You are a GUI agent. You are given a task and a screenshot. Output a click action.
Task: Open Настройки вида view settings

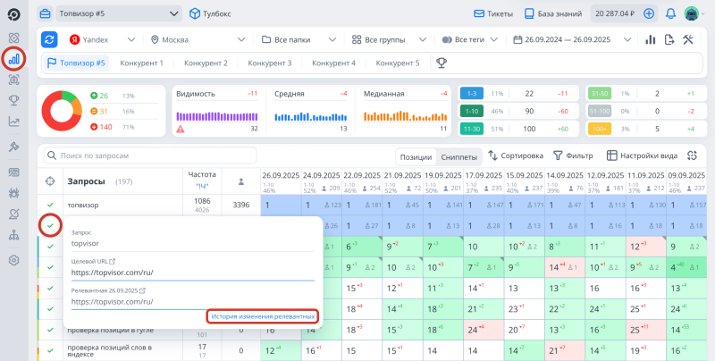click(x=642, y=155)
